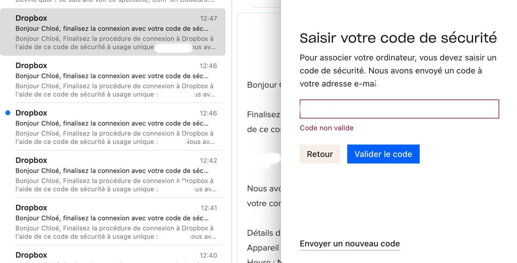Click the Code non valide error message
517x263 pixels.
tap(326, 128)
